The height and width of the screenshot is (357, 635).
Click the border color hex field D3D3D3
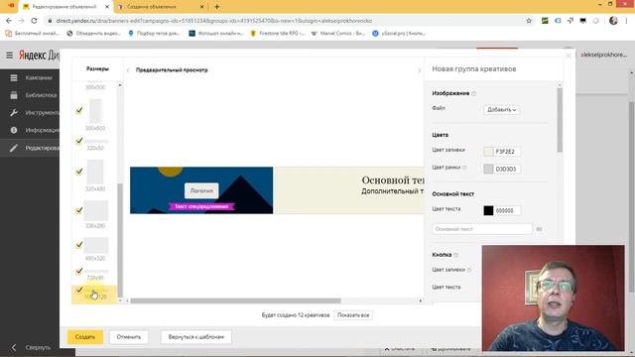[x=507, y=169]
